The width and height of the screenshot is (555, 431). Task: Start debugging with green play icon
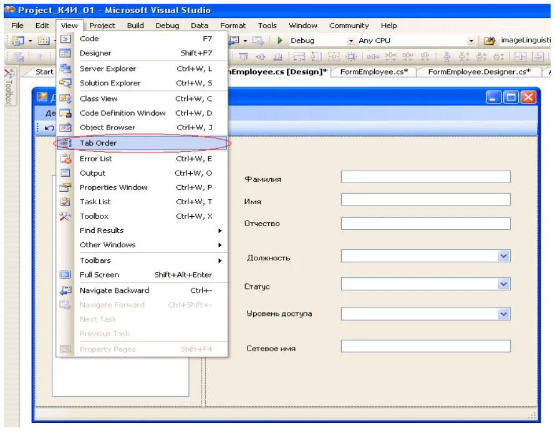[280, 40]
